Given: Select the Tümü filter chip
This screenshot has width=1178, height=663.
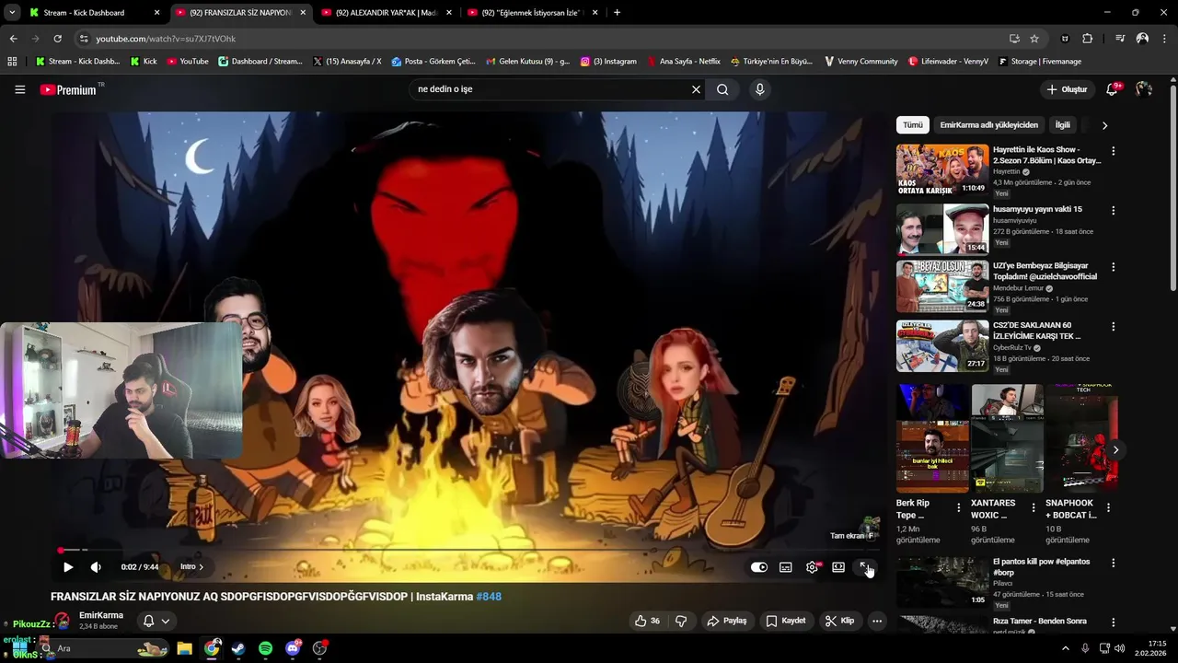Looking at the screenshot, I should coord(912,125).
